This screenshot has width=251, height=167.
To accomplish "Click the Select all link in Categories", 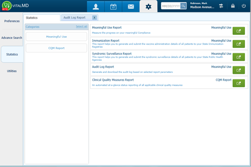I will [x=81, y=26].
